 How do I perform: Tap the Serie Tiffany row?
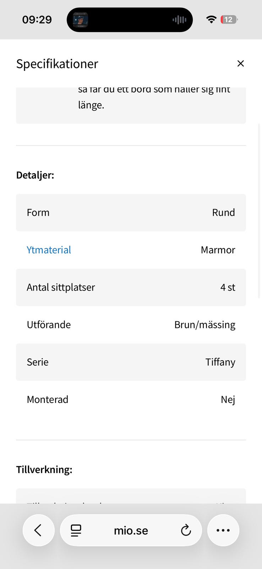(x=131, y=362)
